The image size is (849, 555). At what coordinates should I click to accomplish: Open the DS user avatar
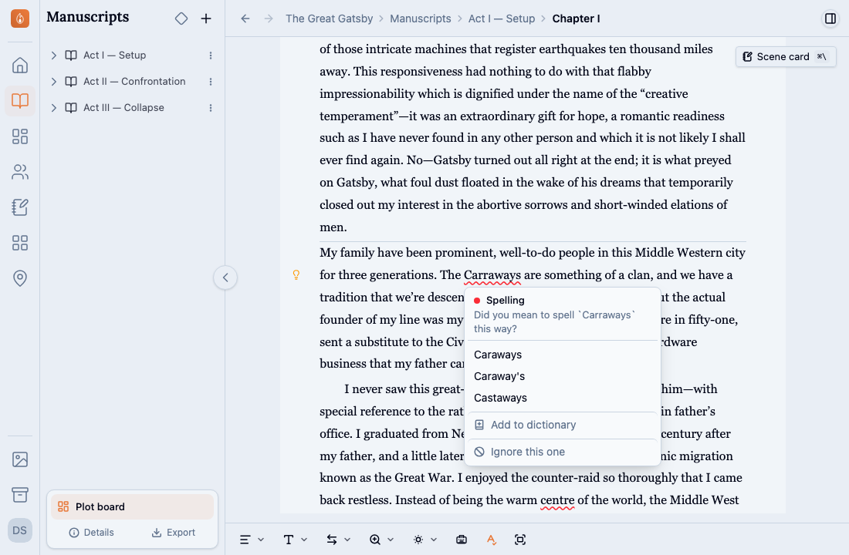20,530
